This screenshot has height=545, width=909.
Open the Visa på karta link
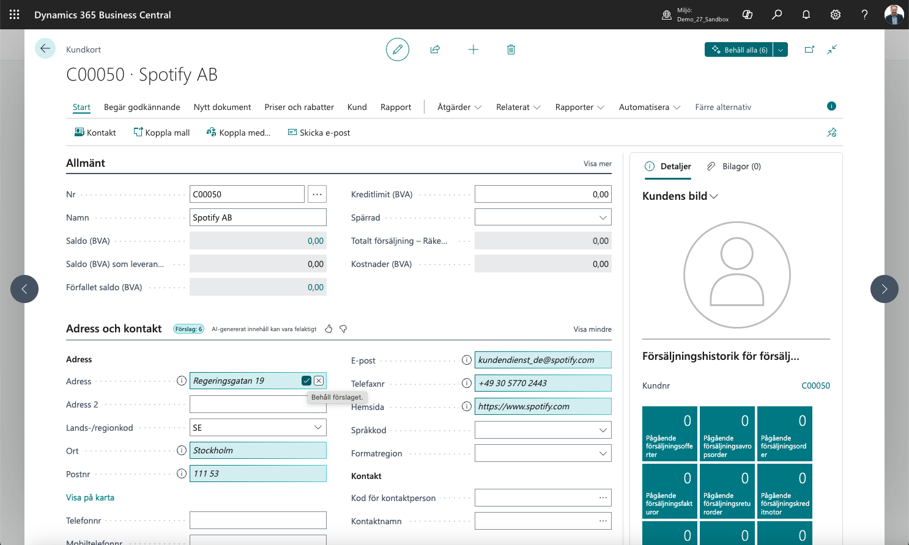90,497
